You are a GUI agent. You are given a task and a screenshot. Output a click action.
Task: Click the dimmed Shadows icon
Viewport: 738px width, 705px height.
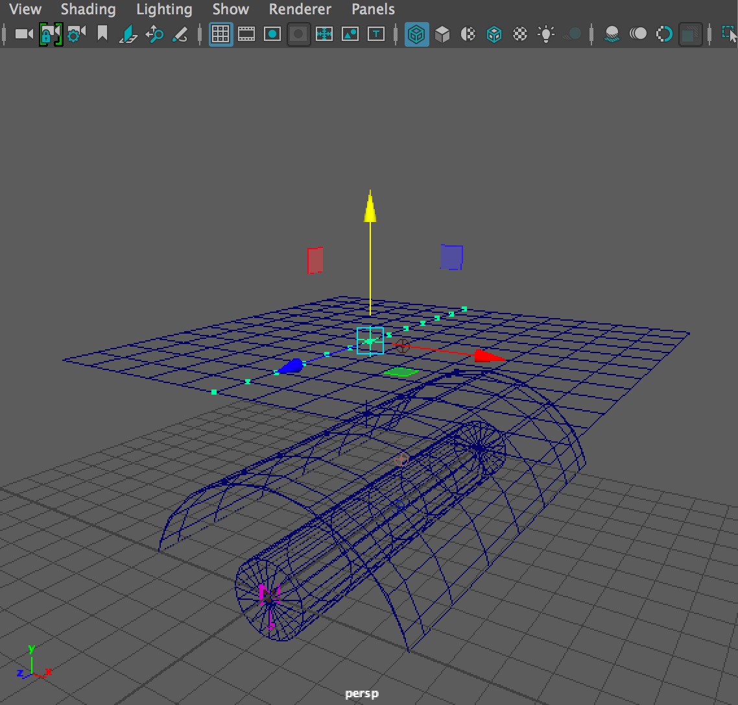point(572,34)
